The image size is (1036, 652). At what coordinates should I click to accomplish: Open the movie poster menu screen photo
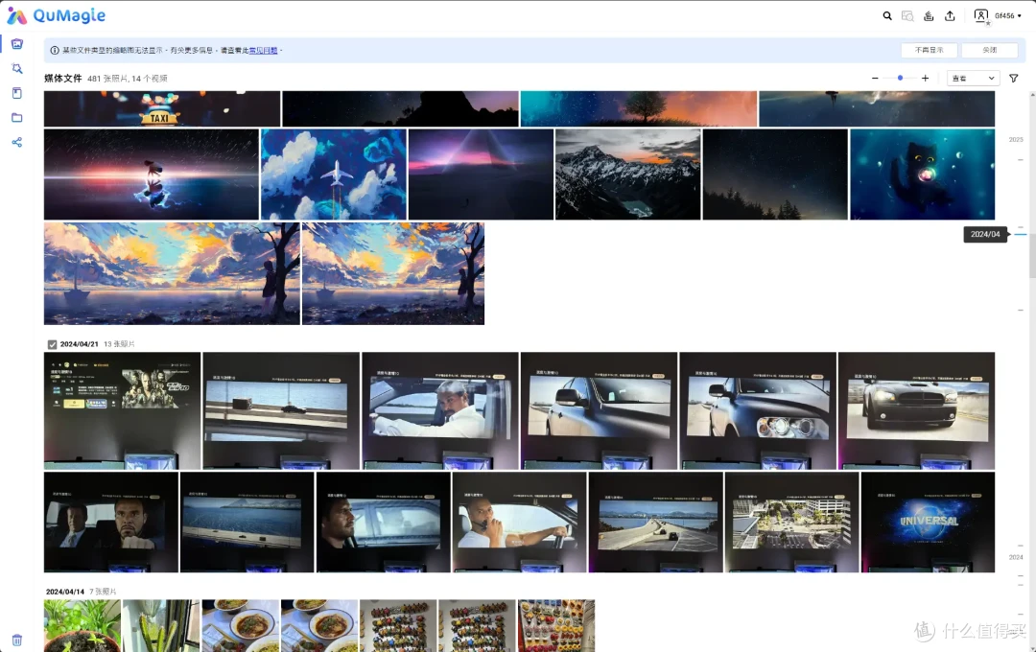(x=122, y=411)
